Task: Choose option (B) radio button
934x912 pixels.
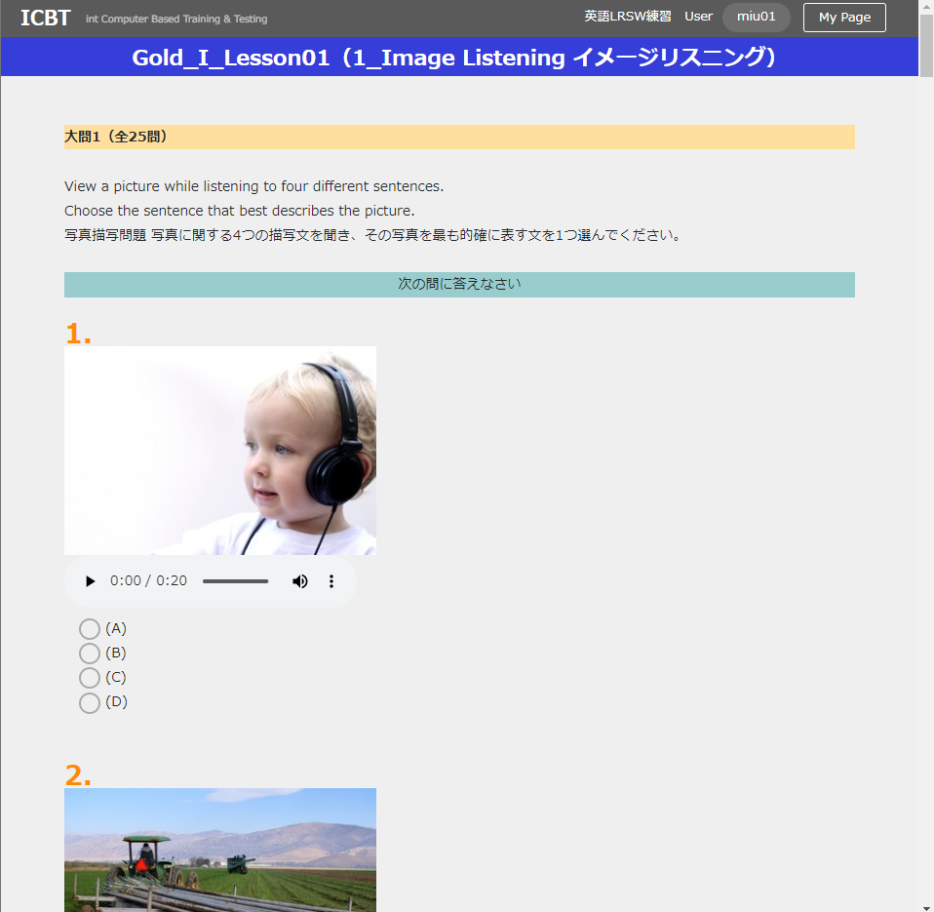Action: click(90, 654)
